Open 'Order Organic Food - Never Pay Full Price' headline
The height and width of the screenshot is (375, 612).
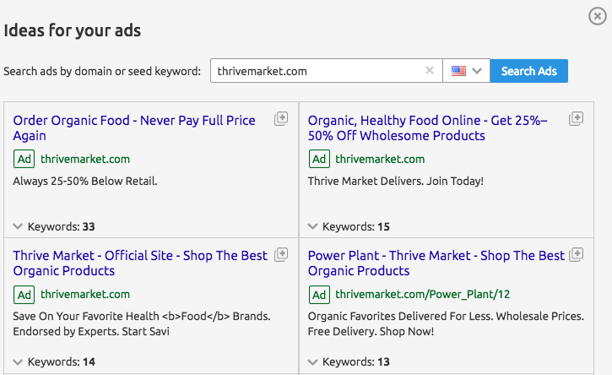134,128
